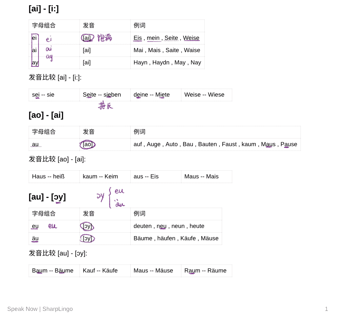Click the "Maus -- Mais" cell

click(x=201, y=177)
